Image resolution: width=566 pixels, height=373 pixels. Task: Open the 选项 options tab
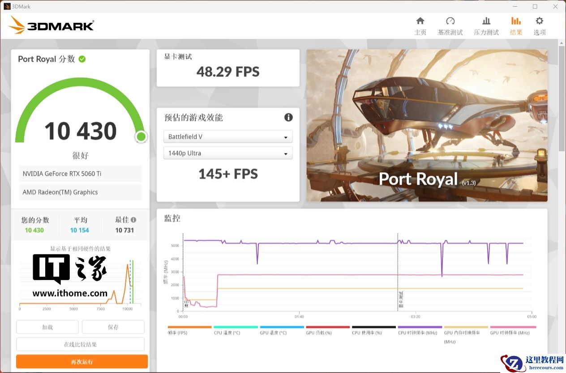540,26
